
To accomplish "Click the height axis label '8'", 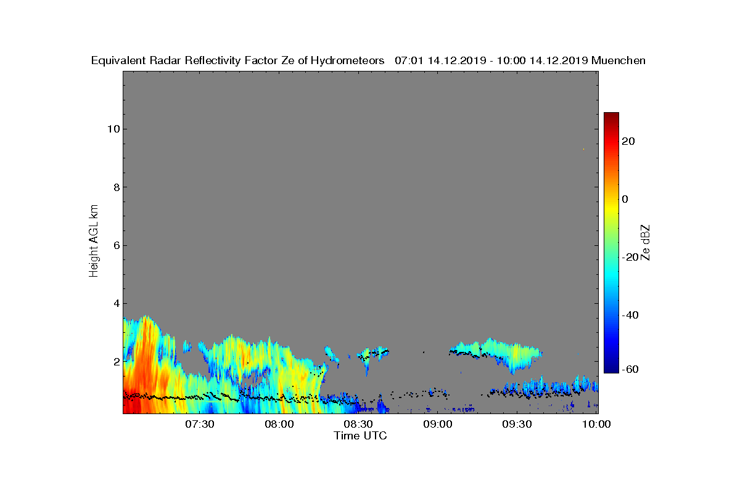I will (x=116, y=187).
